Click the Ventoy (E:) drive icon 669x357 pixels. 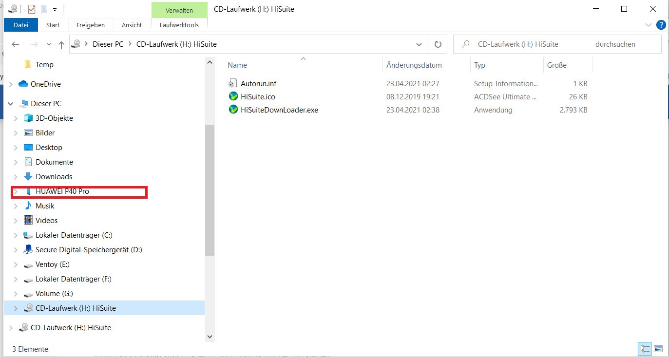click(x=28, y=265)
